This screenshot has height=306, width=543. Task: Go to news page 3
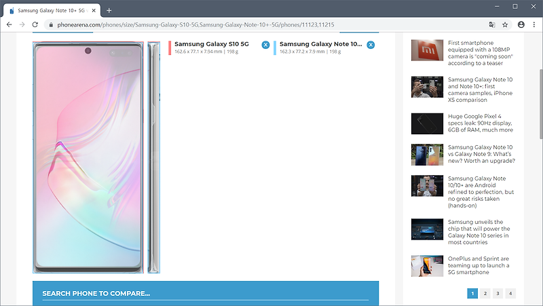click(x=498, y=293)
